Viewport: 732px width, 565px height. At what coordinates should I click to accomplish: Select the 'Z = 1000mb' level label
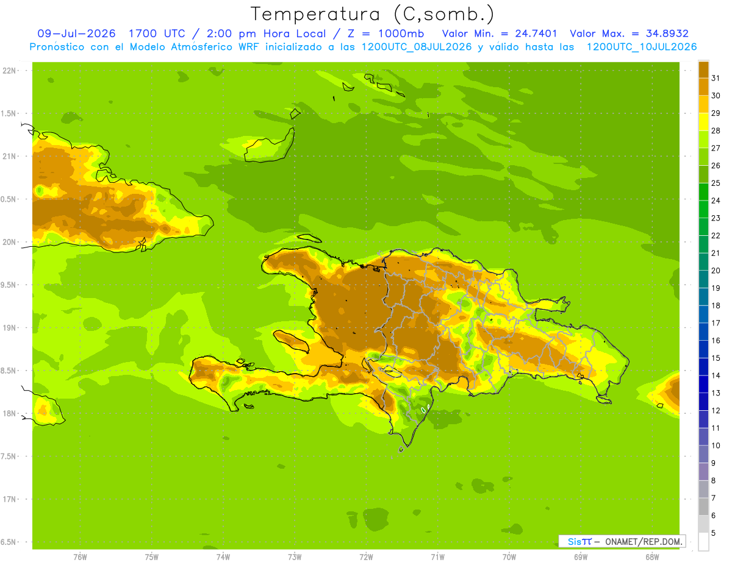(385, 34)
